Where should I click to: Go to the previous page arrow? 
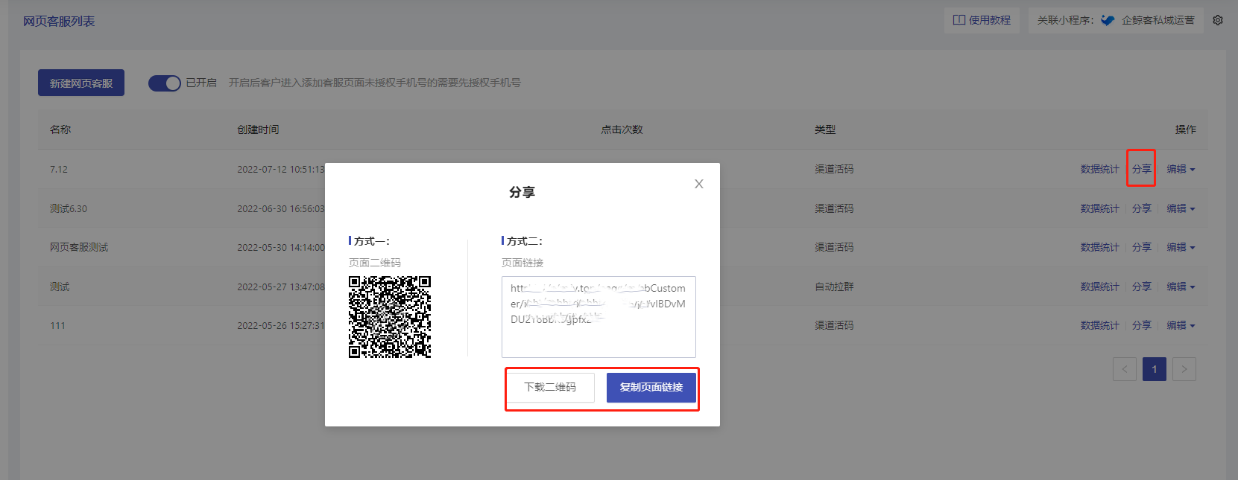(1125, 369)
